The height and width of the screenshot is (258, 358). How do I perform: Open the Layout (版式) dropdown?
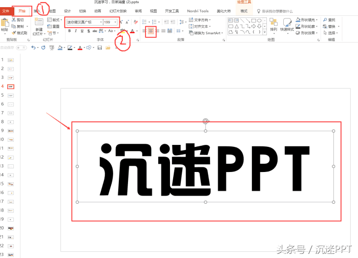[x=55, y=20]
